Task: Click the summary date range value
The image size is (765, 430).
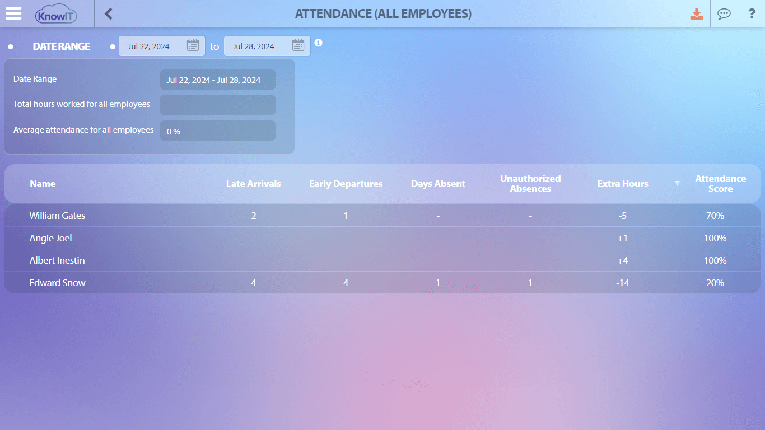Action: 218,80
